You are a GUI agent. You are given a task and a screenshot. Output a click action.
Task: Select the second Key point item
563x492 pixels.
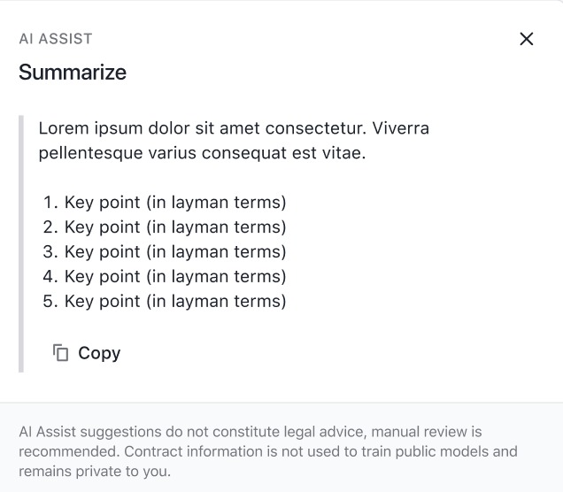[x=165, y=227]
